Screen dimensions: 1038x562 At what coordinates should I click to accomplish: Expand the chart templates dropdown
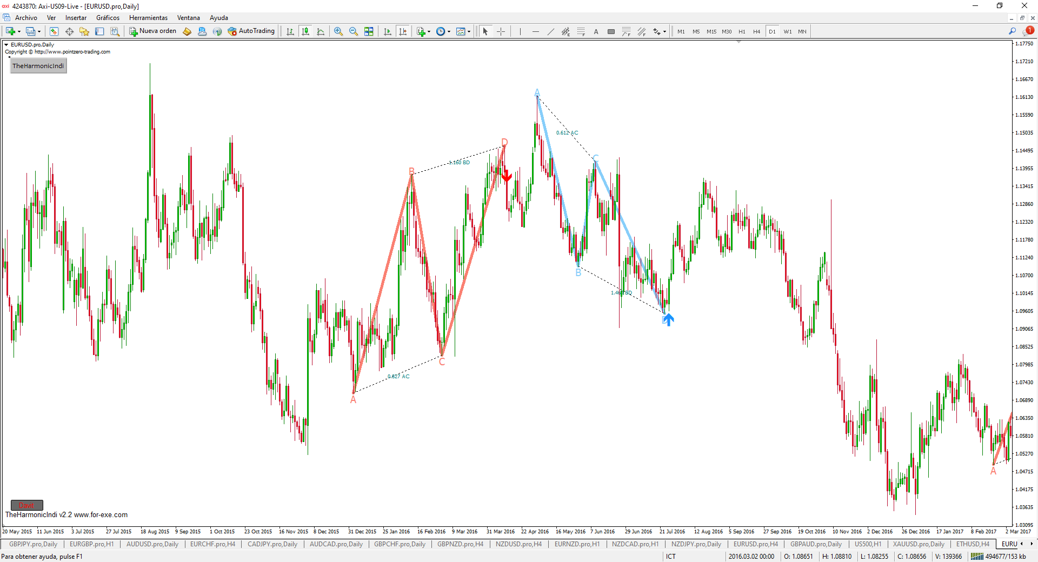[469, 31]
